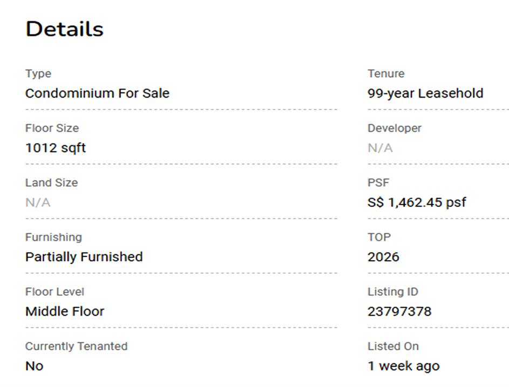Click the Tenure field label
This screenshot has height=387, width=509.
(x=386, y=74)
